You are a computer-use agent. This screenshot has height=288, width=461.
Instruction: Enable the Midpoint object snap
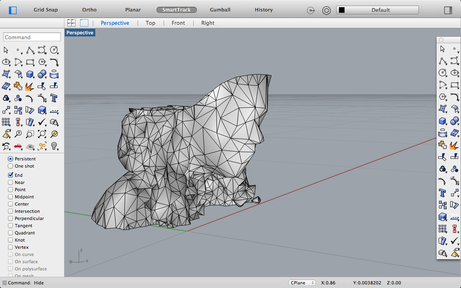[11, 197]
